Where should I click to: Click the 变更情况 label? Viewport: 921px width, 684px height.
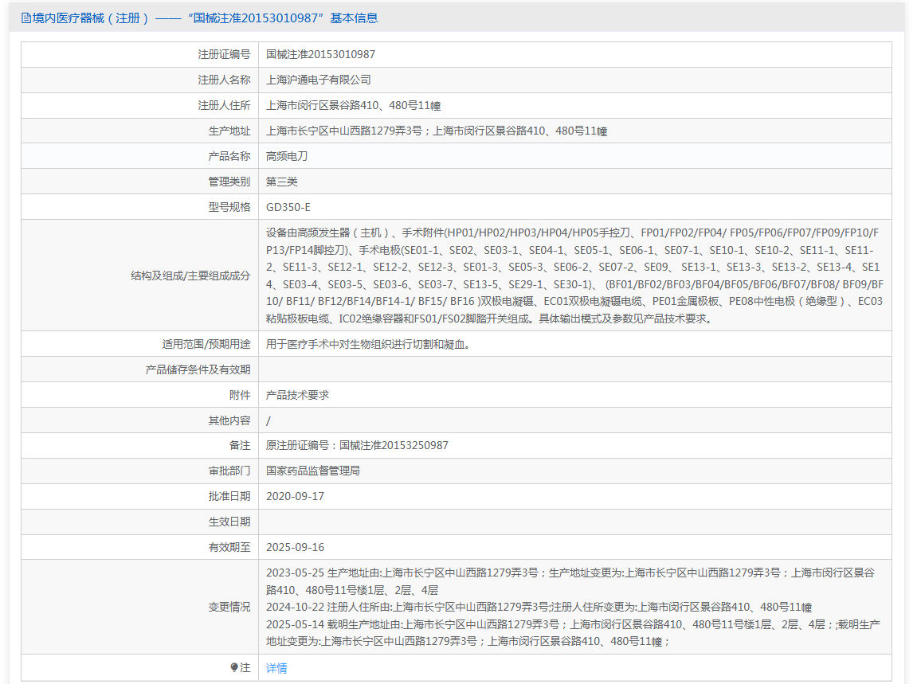click(229, 607)
